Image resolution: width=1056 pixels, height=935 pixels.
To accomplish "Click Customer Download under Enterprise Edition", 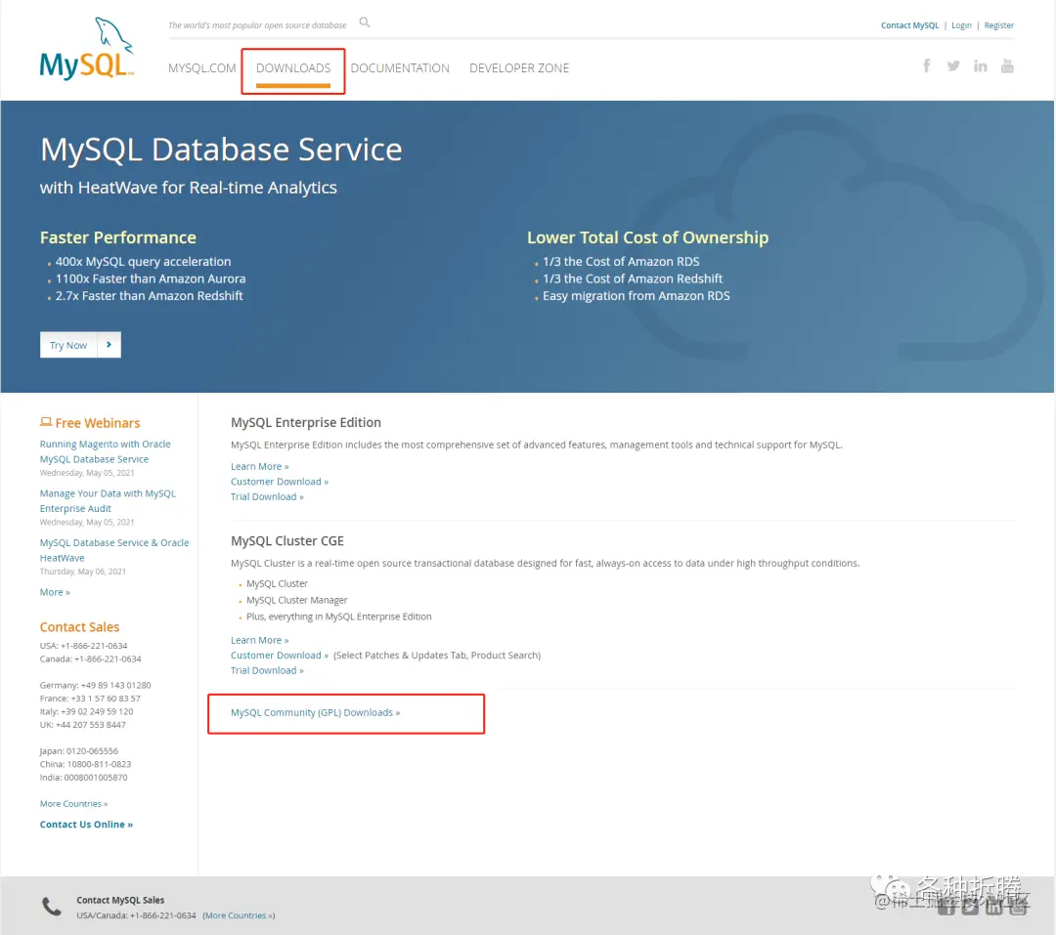I will [x=280, y=482].
